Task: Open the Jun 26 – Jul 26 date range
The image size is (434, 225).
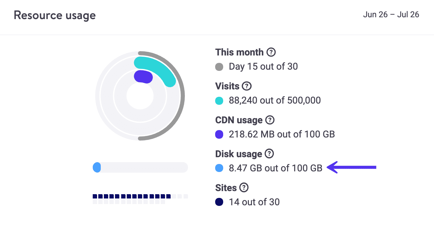Action: tap(391, 14)
